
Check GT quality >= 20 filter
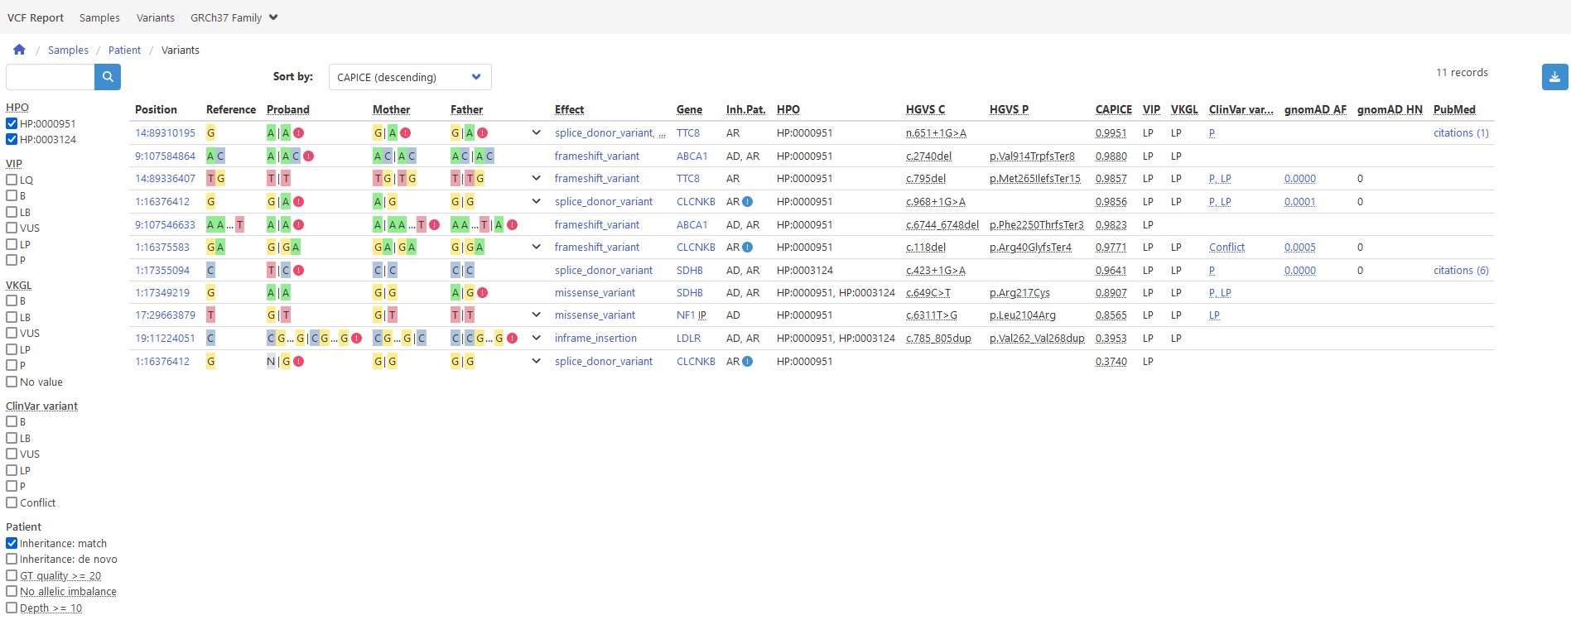(12, 575)
